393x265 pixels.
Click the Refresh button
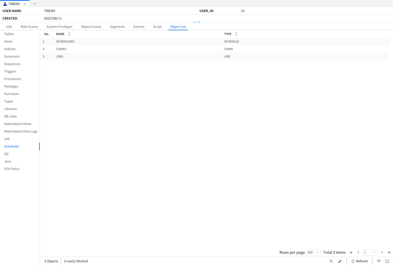[x=360, y=261]
